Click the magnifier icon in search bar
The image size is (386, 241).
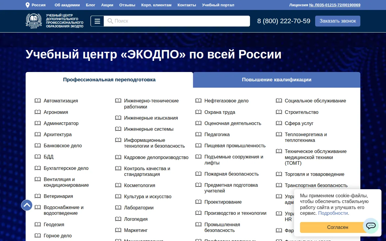click(x=110, y=21)
